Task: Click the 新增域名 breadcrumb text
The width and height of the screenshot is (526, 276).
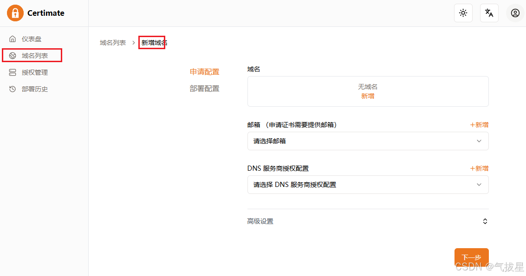Action: pos(154,43)
